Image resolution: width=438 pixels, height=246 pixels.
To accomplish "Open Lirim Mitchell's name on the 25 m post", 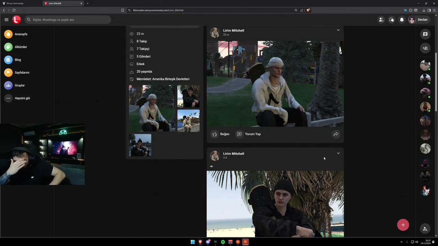I will coord(233,30).
